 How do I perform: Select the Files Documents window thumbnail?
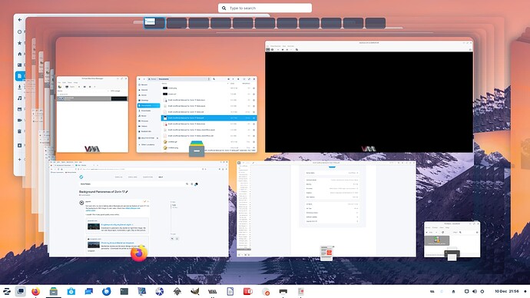197,114
